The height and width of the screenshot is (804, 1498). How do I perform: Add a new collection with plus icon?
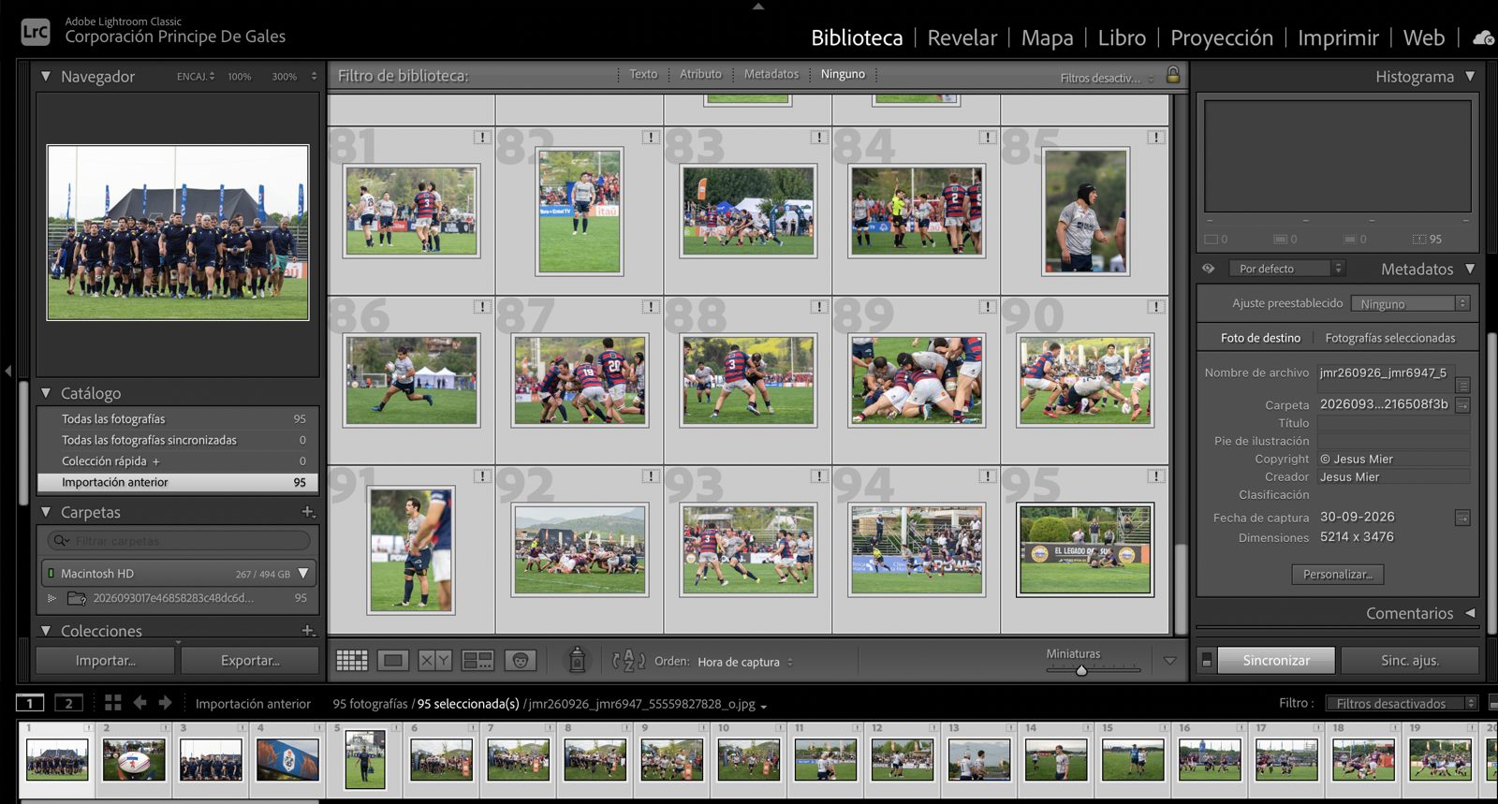pos(307,631)
